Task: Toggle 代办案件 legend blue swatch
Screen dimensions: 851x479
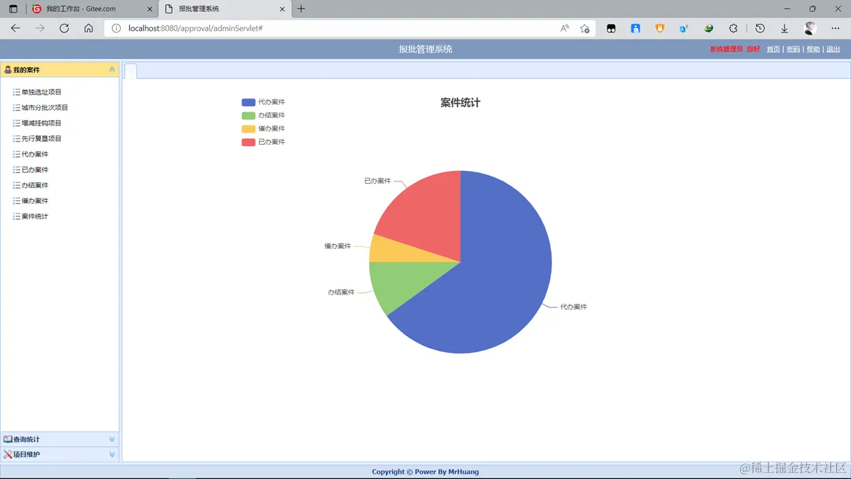Action: point(248,102)
